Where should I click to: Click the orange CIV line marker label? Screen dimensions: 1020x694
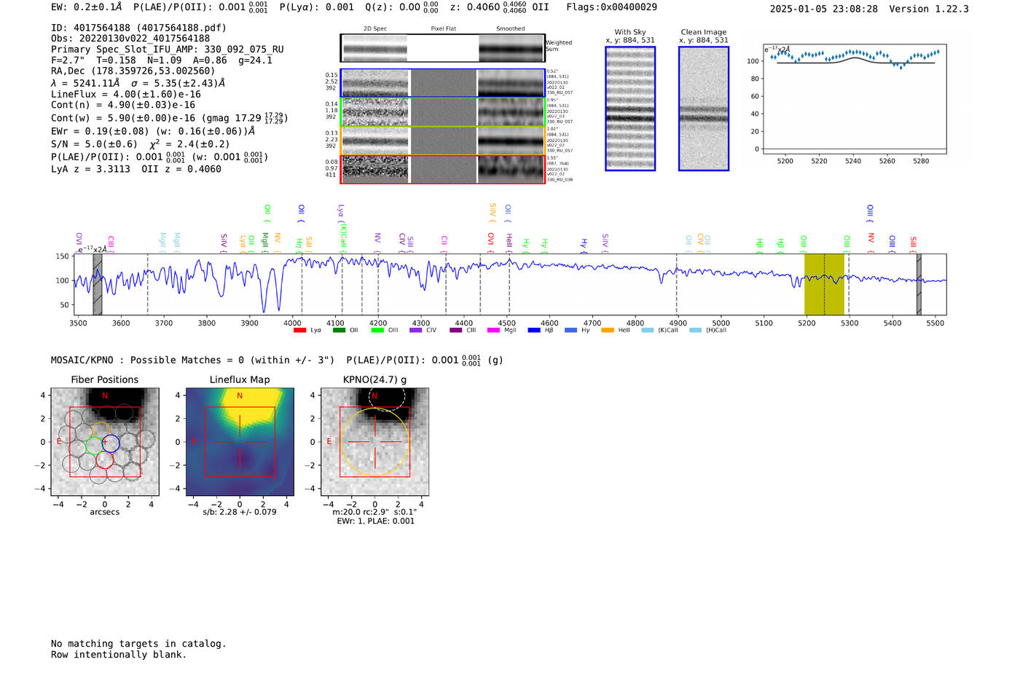pos(700,243)
